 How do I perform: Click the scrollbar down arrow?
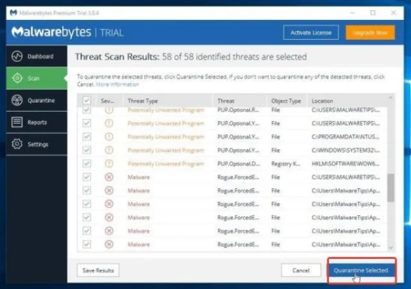391,248
